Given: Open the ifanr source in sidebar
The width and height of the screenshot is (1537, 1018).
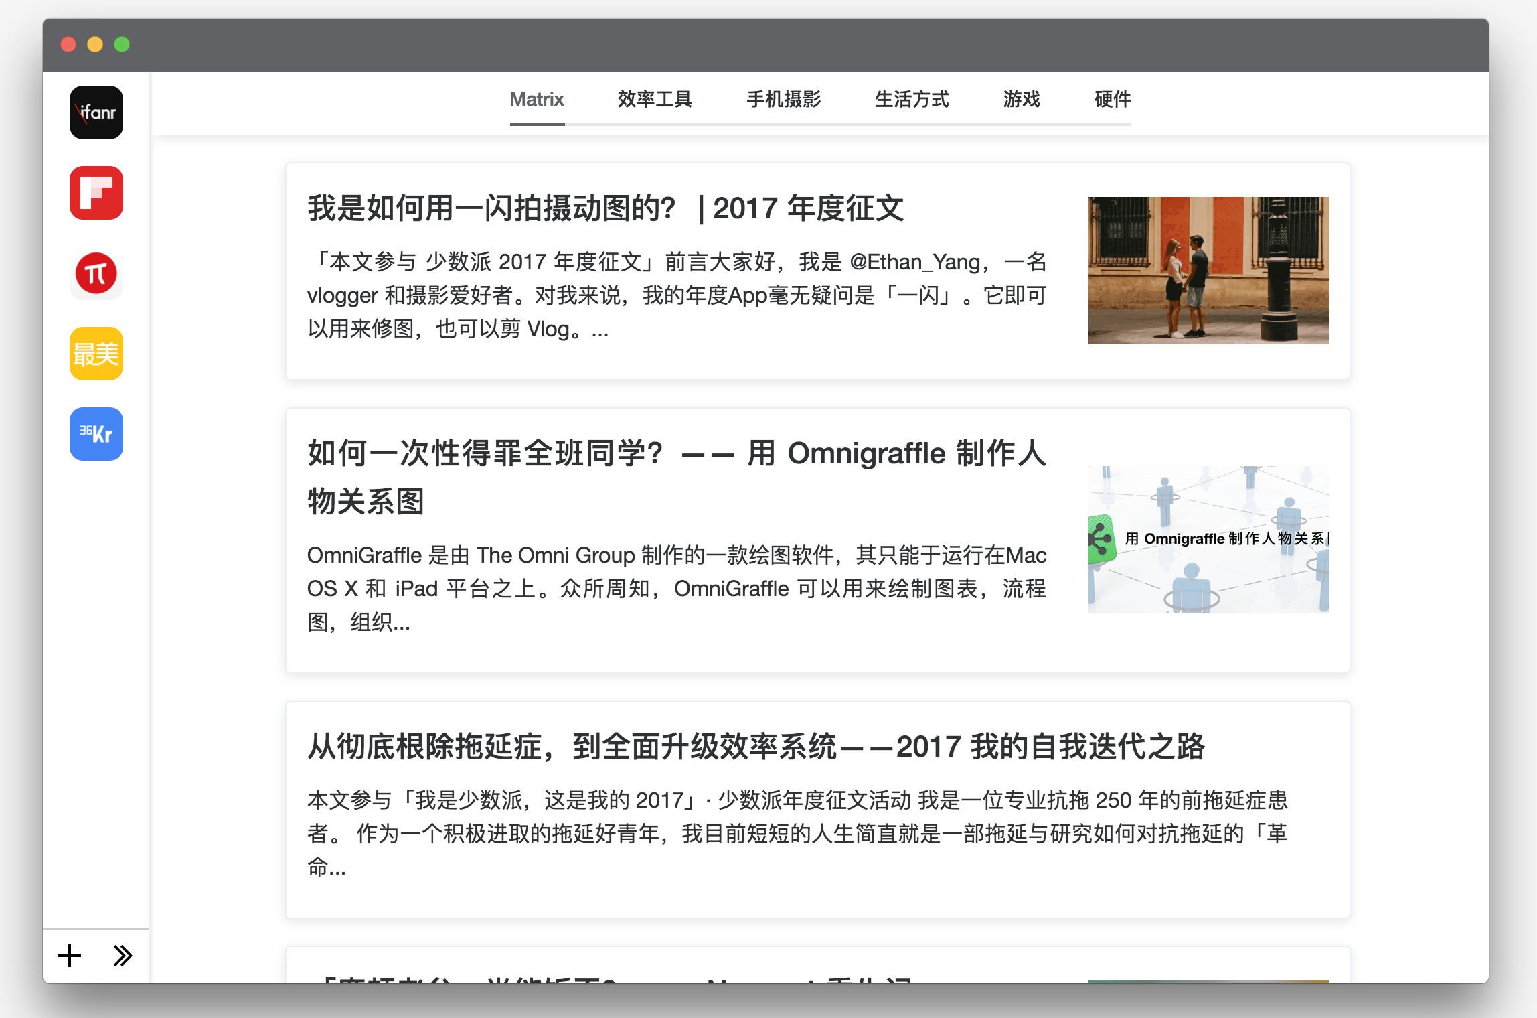Looking at the screenshot, I should 96,113.
